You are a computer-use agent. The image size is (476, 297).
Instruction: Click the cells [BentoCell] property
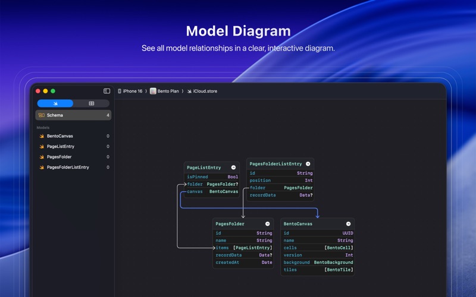point(318,248)
